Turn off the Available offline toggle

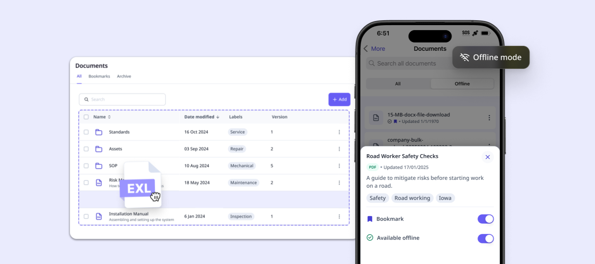(x=486, y=238)
